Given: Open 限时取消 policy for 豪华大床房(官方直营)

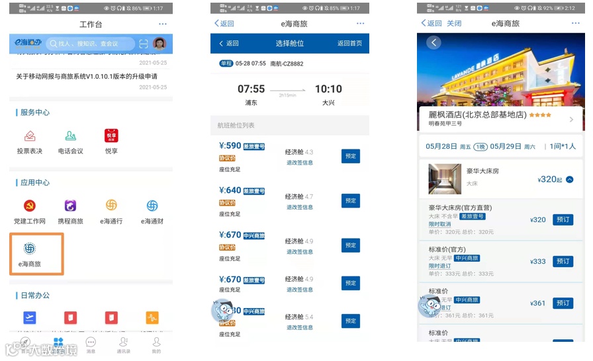Looking at the screenshot, I should coord(439,224).
